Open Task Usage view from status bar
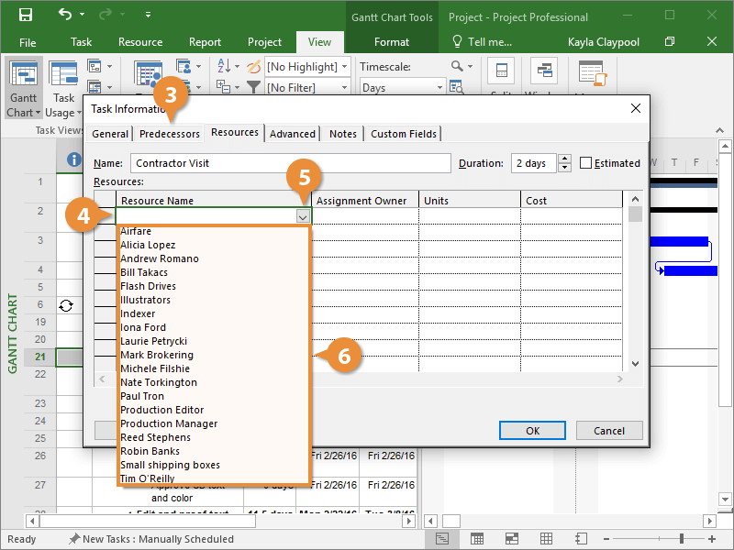734x550 pixels. click(476, 539)
